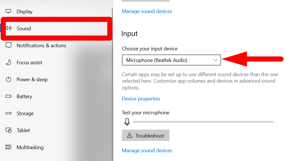Viewport: 301px width, 161px height.
Task: Click the Storage drive icon
Action: [x=9, y=113]
